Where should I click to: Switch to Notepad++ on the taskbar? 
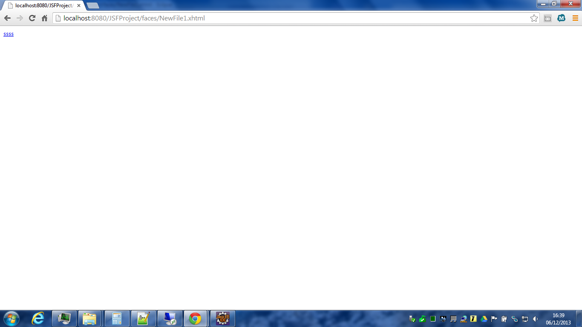point(144,318)
